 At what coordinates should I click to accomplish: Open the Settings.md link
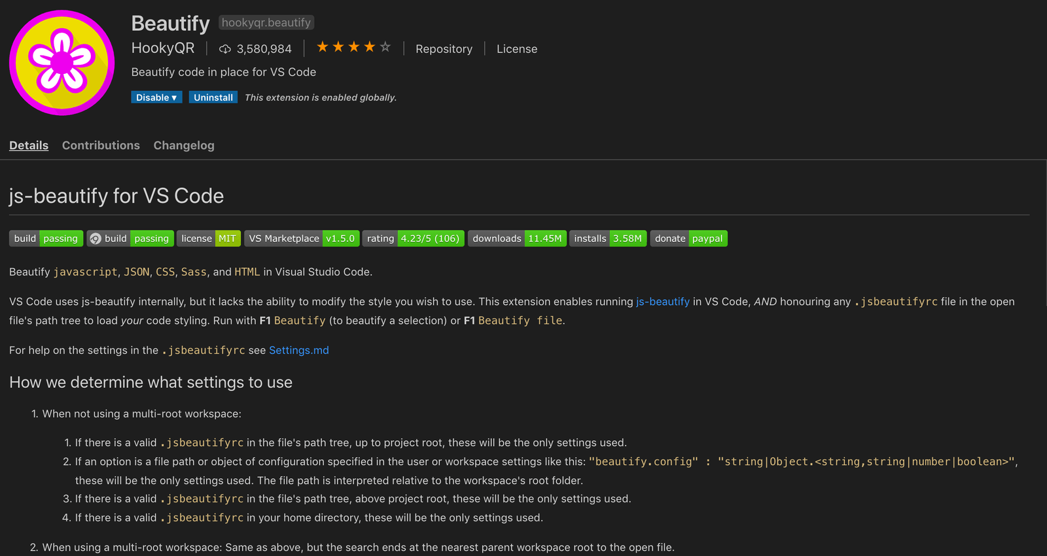pos(299,351)
